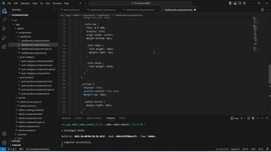Change the Spaces: 4 indentation setting

coord(235,149)
